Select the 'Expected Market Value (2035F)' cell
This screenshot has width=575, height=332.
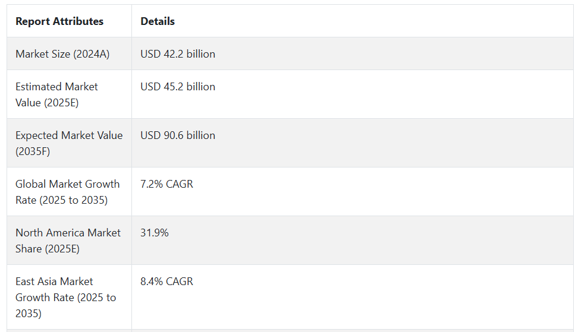pyautogui.click(x=70, y=143)
